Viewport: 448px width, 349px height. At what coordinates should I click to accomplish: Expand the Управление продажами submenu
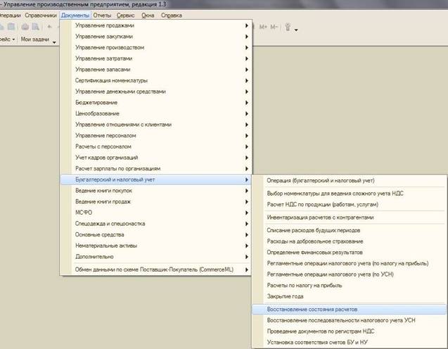[156, 25]
